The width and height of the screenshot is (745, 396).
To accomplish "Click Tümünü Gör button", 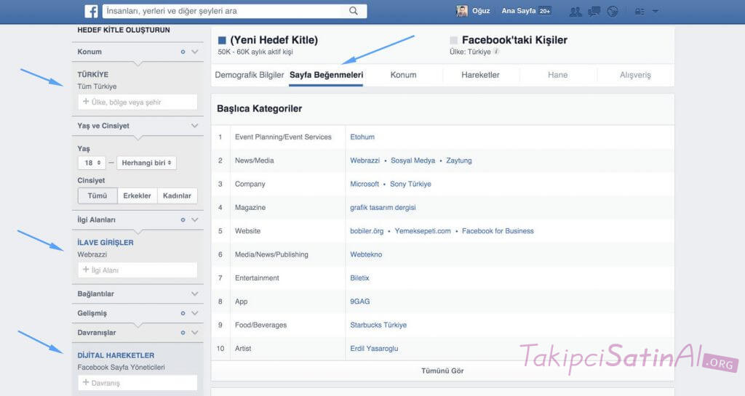I will click(x=442, y=371).
